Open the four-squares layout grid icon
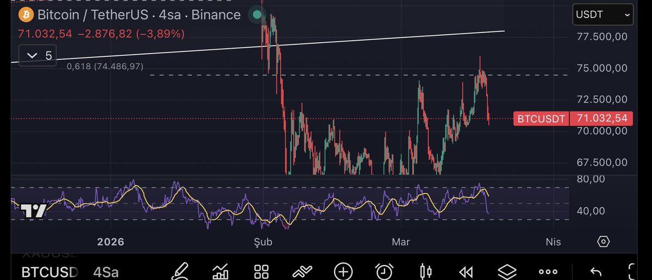Viewport: 652px width, 280px height. (261, 271)
